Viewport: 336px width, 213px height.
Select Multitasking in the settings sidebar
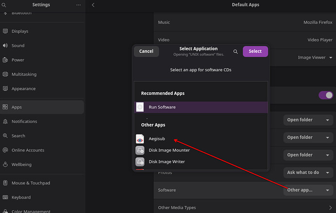point(24,74)
